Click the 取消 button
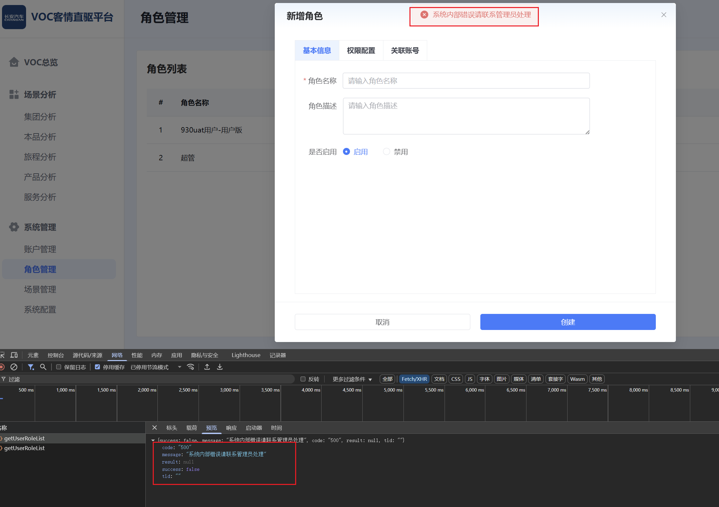719x507 pixels. pyautogui.click(x=382, y=322)
